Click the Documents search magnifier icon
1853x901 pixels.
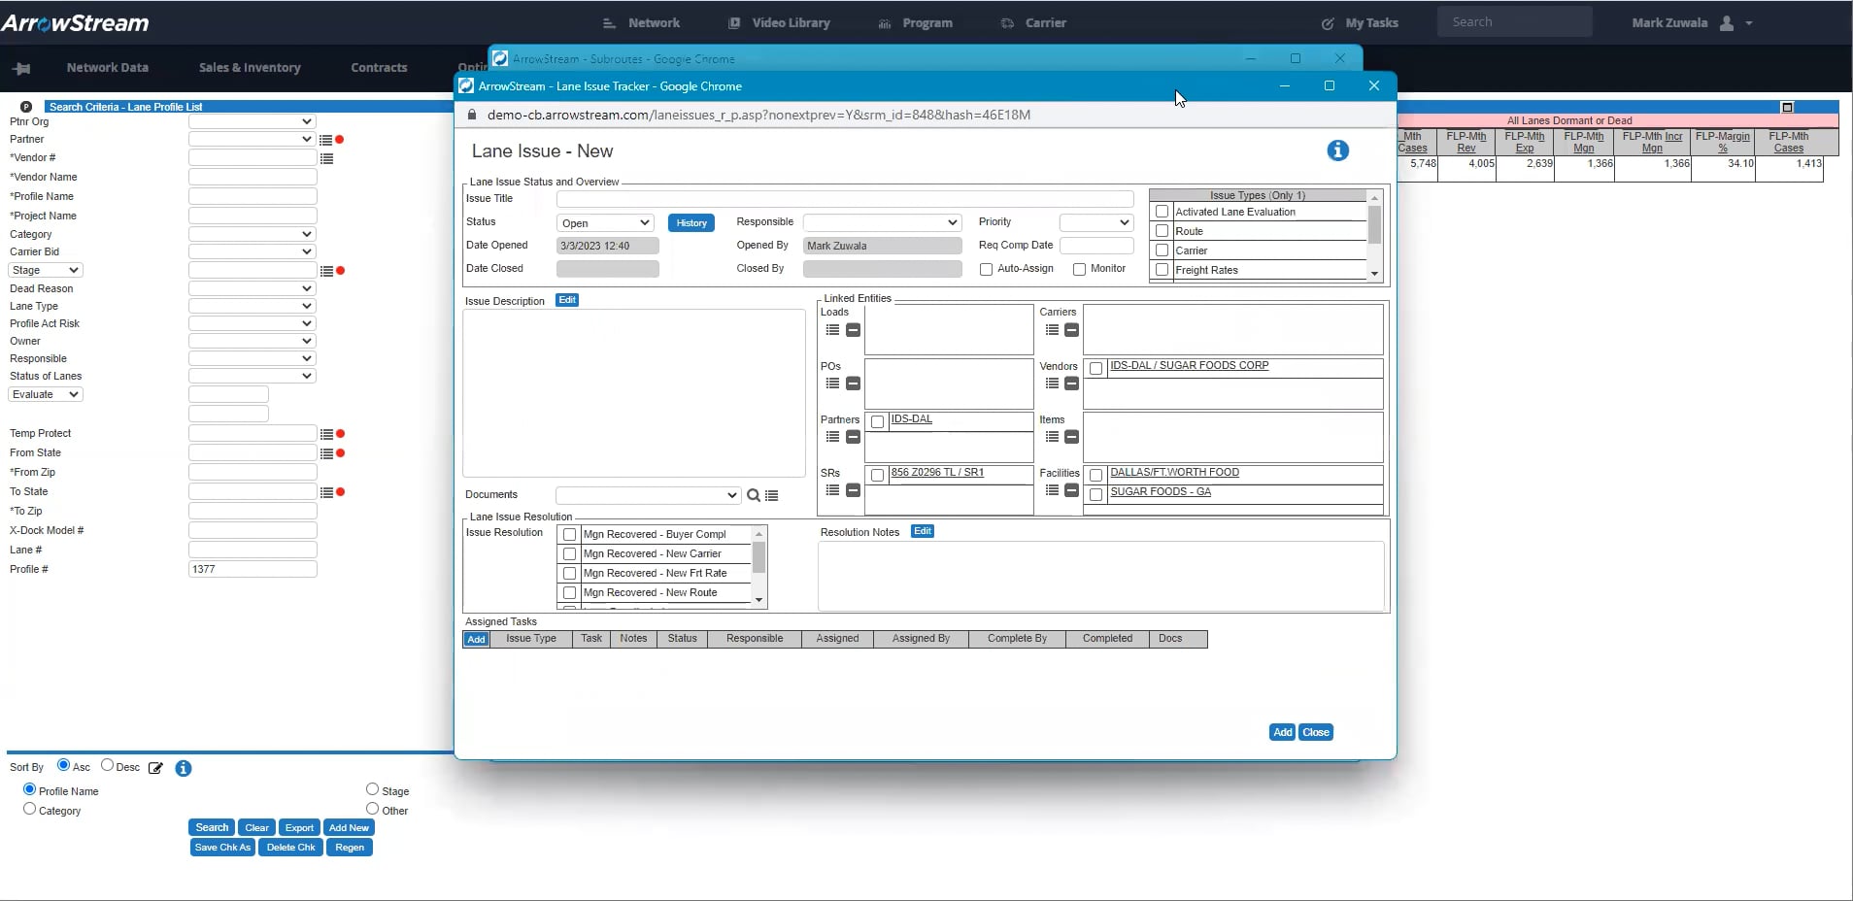pyautogui.click(x=753, y=495)
